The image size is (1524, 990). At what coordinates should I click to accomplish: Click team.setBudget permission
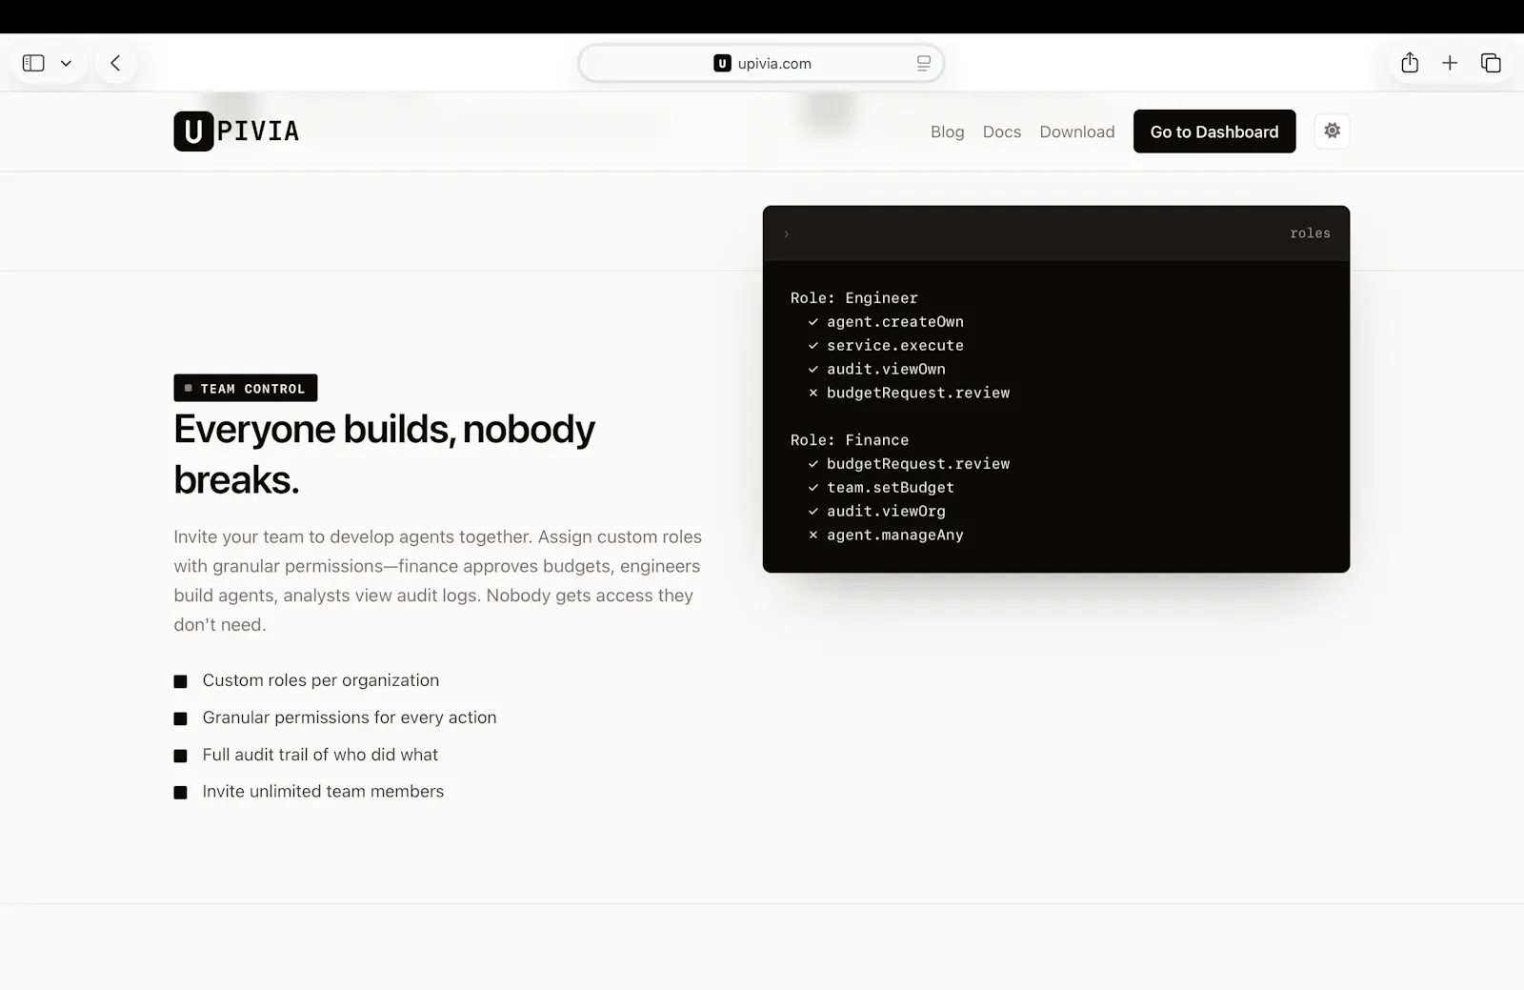pyautogui.click(x=890, y=487)
